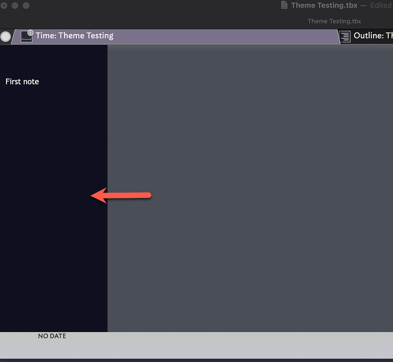Click the gray circle control left of the tabs
The width and height of the screenshot is (393, 362).
(x=5, y=36)
